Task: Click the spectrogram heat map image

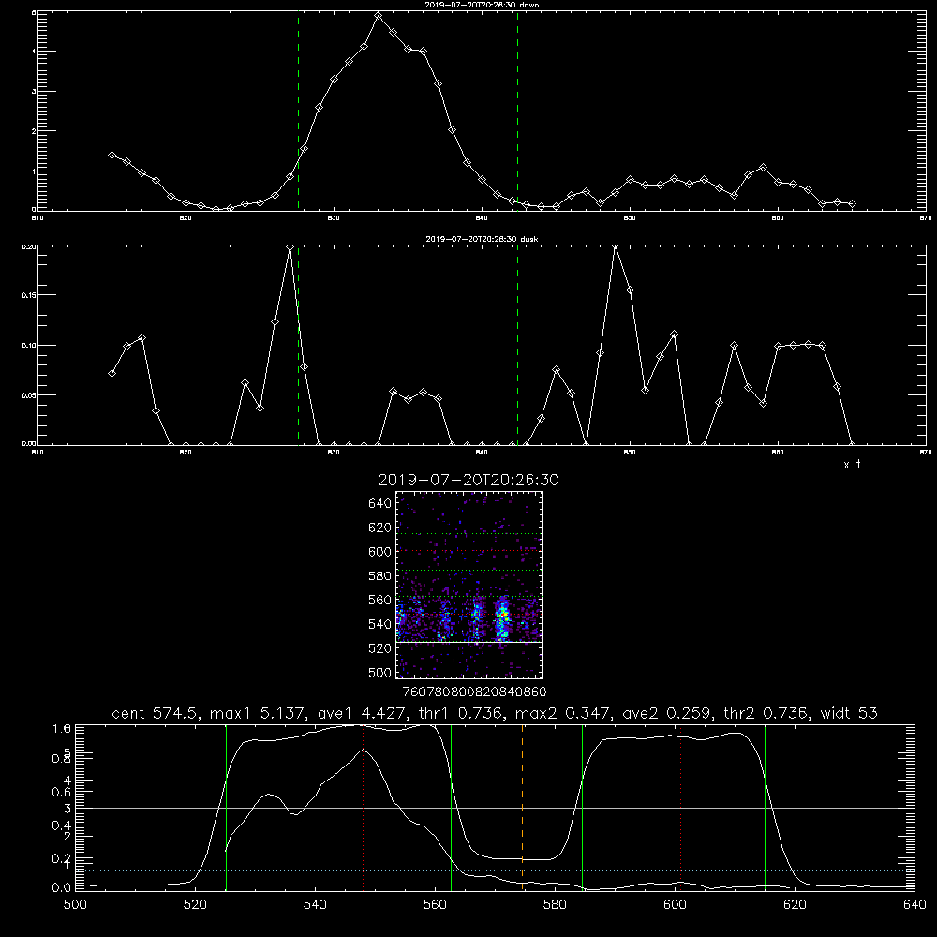Action: [x=469, y=585]
